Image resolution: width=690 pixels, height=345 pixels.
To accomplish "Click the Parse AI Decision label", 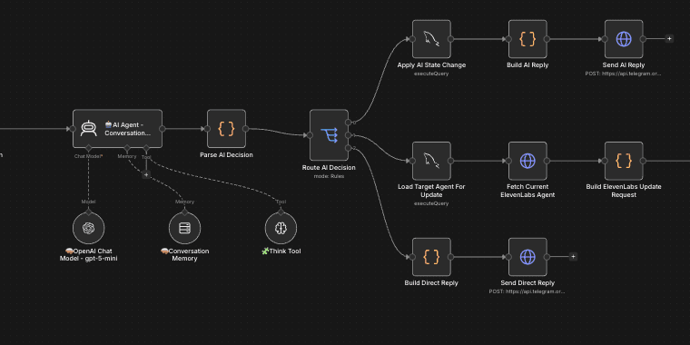I will tap(226, 155).
